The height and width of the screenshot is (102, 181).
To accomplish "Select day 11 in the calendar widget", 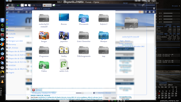I will (x=159, y=93).
